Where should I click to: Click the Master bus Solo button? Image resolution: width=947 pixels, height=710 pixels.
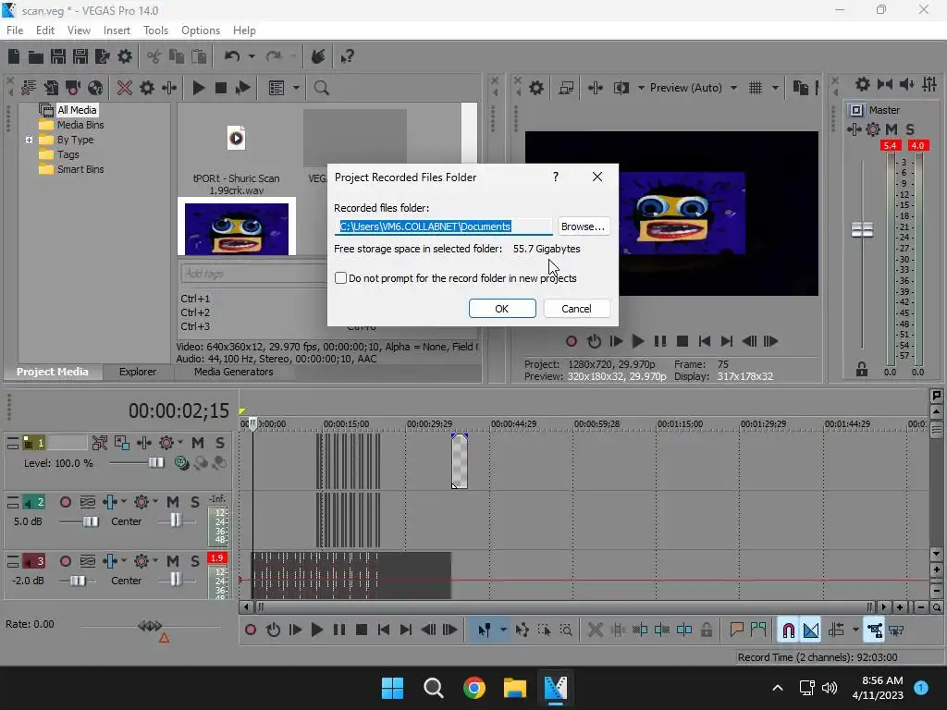click(x=910, y=129)
